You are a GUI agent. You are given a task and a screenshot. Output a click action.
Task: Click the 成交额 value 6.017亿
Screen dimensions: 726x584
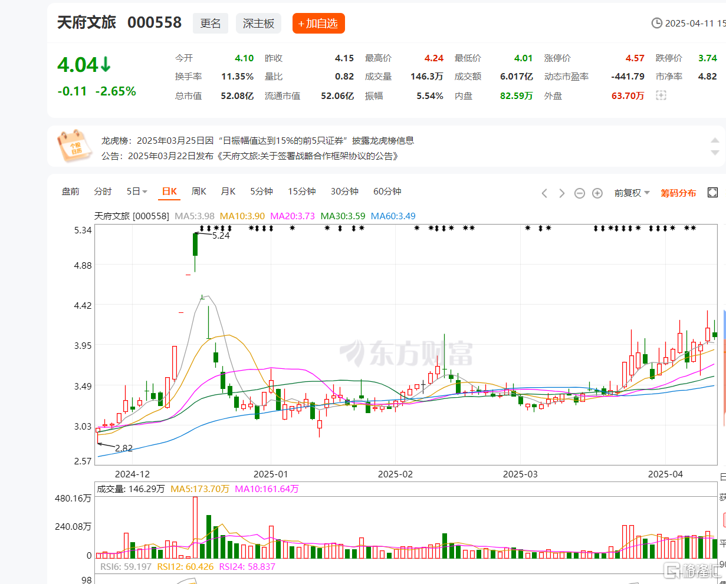click(517, 77)
